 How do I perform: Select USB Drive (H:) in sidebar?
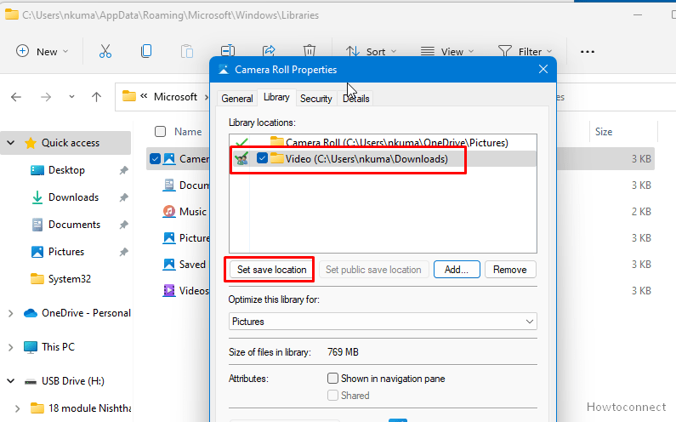(72, 381)
